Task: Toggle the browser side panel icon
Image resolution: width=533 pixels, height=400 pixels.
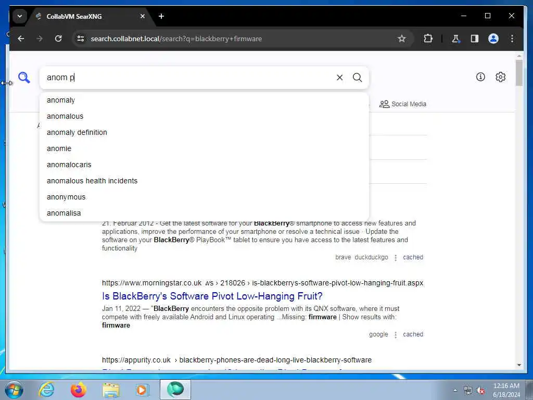Action: pyautogui.click(x=475, y=39)
